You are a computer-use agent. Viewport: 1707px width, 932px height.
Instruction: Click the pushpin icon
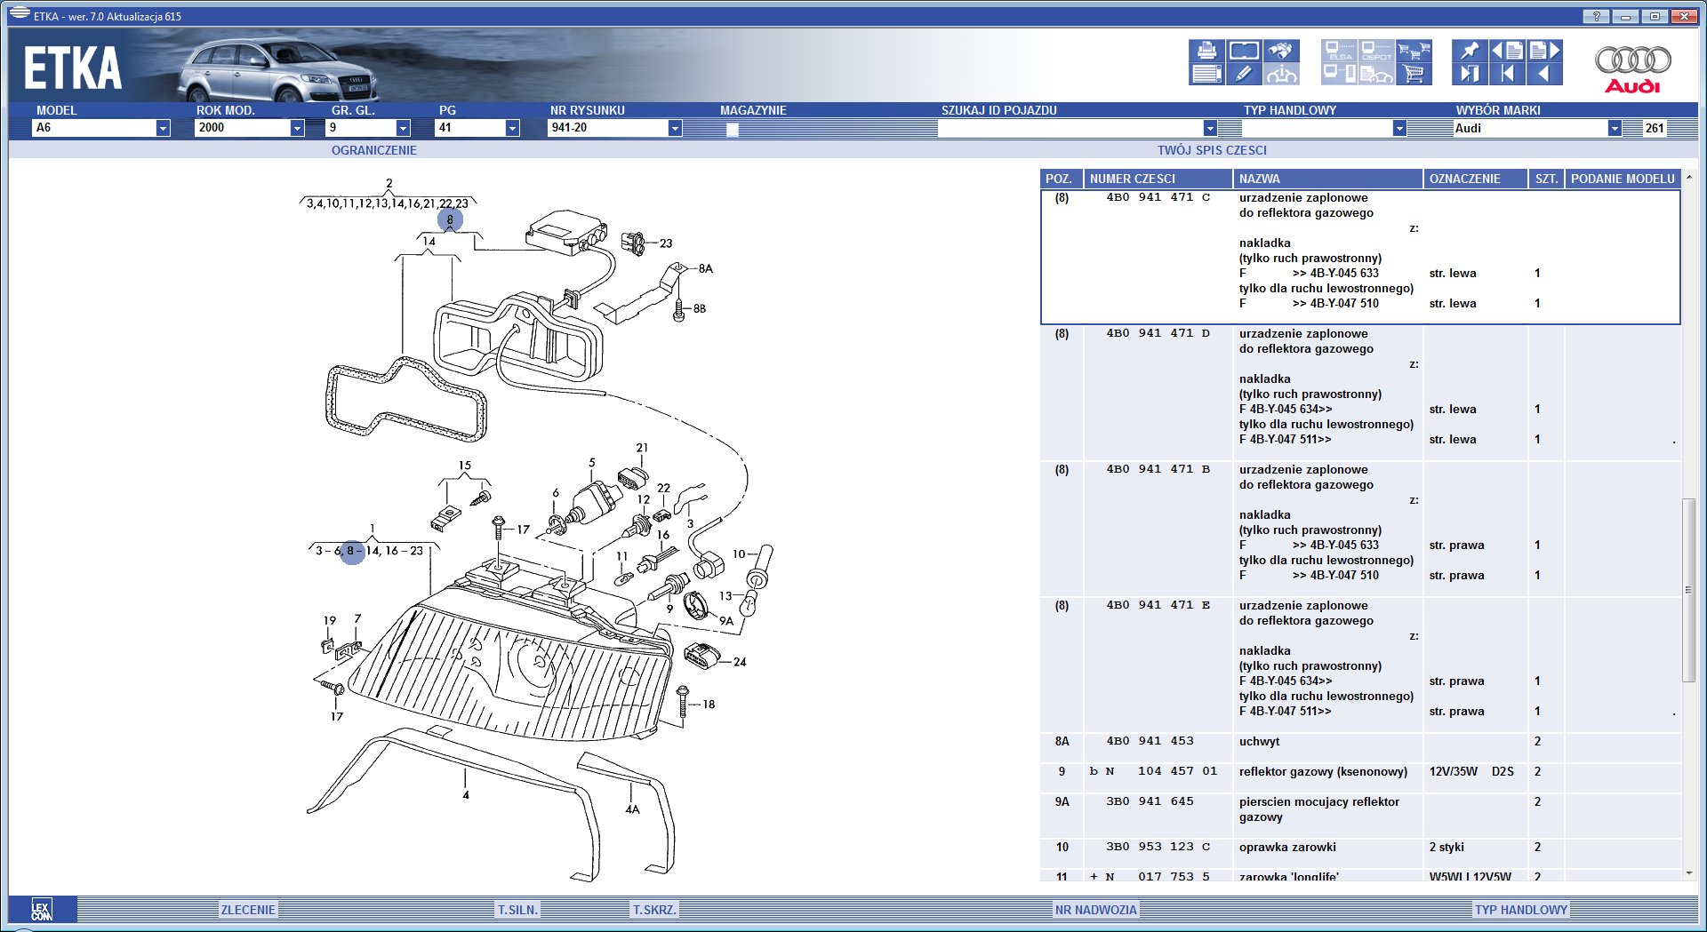(1470, 51)
